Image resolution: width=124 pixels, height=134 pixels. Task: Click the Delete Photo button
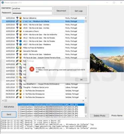click(x=99, y=116)
